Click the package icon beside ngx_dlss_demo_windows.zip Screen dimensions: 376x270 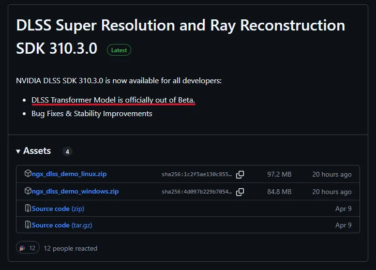[28, 192]
